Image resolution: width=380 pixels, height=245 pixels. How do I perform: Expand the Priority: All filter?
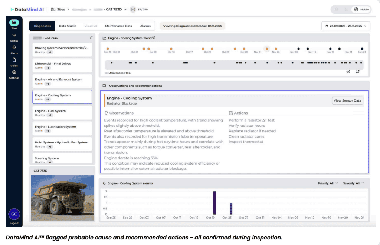[x=328, y=183]
